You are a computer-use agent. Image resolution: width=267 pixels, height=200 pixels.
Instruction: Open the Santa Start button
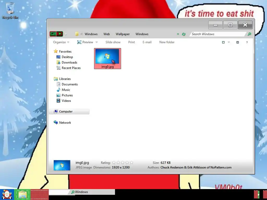(7, 195)
